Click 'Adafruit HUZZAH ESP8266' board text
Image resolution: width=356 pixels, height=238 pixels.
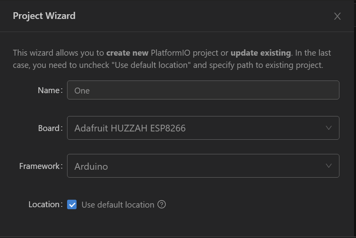130,128
